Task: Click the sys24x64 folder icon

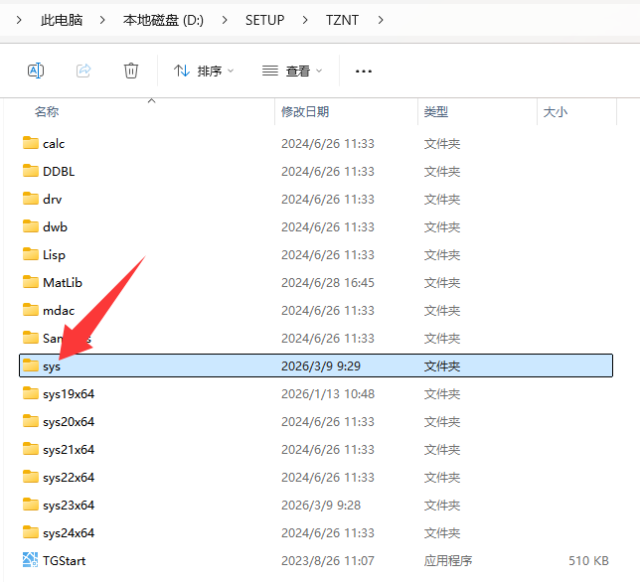Action: click(x=30, y=532)
